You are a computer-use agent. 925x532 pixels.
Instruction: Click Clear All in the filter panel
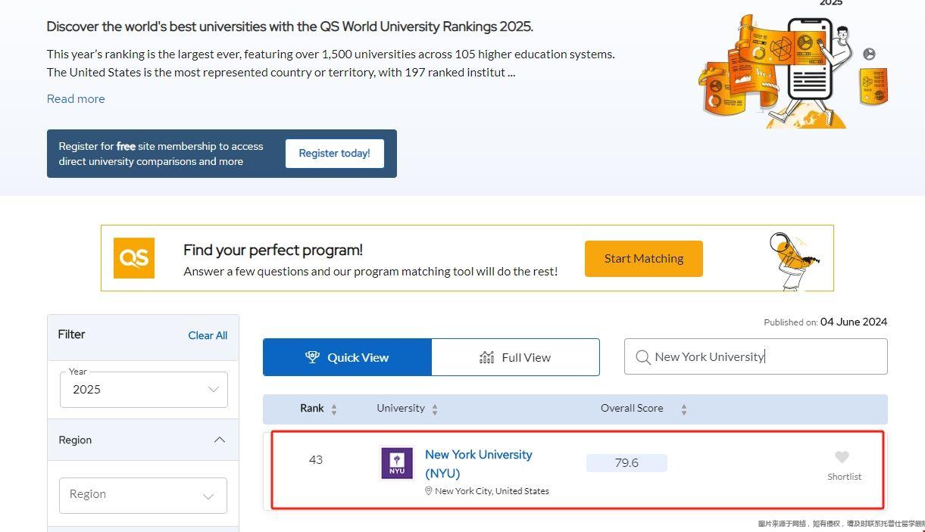click(208, 335)
